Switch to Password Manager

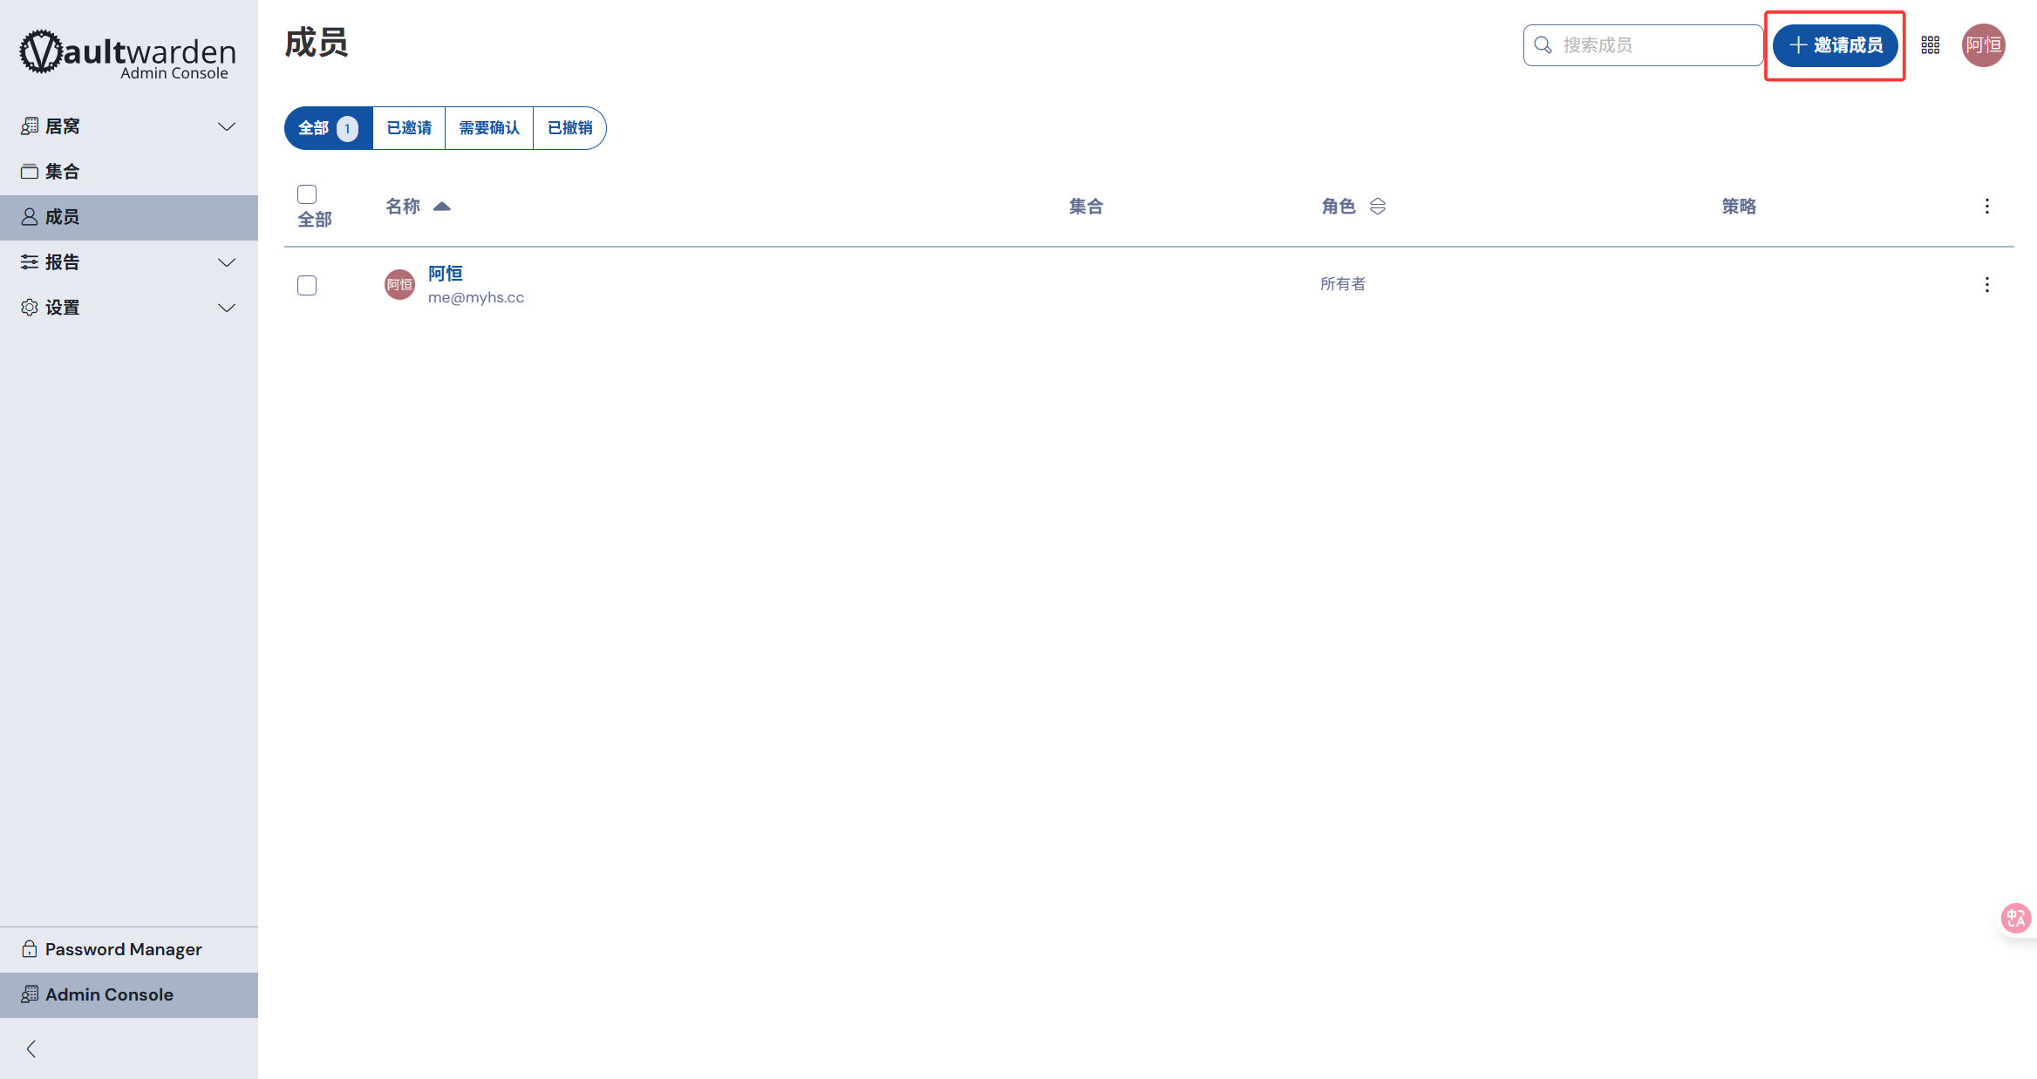click(x=129, y=949)
